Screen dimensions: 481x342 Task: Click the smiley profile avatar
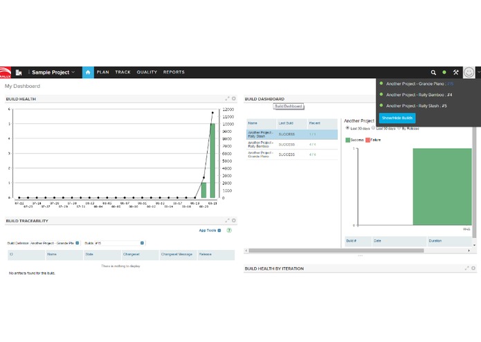[469, 73]
